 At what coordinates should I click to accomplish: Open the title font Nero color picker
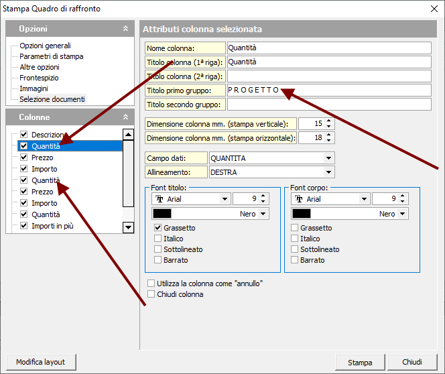(x=263, y=214)
